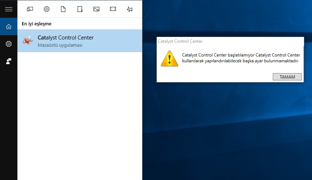Filter search results by Apps

30,9
